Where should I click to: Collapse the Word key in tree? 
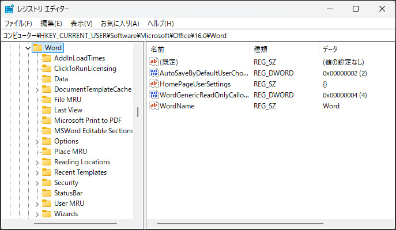[28, 48]
